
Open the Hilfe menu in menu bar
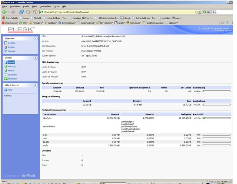click(64, 7)
